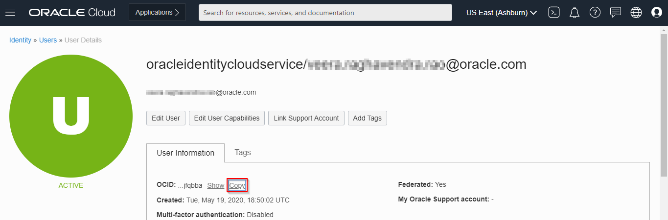Expand the Applications menu
Viewport: 668px width, 220px height.
tap(157, 13)
